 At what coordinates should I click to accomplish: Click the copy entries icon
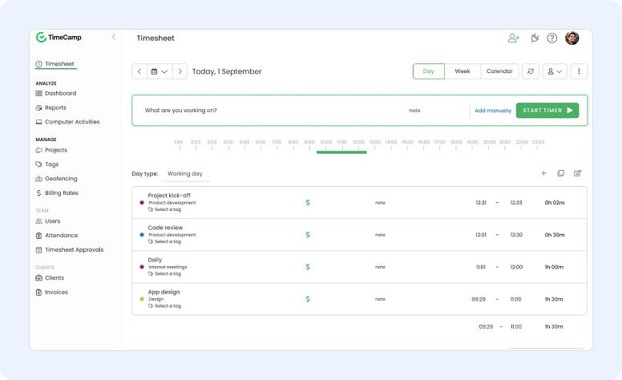click(560, 173)
